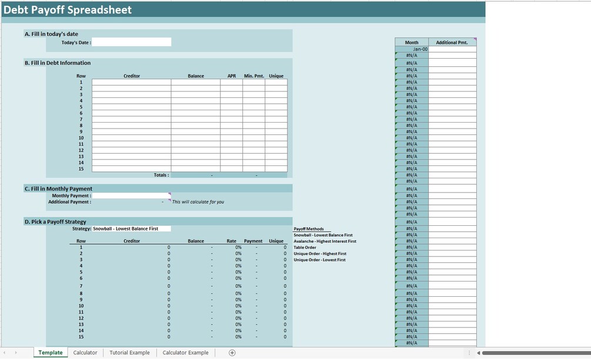Click Unique cell in debt row 5
Viewport: 591px width, 359px height.
pyautogui.click(x=276, y=107)
